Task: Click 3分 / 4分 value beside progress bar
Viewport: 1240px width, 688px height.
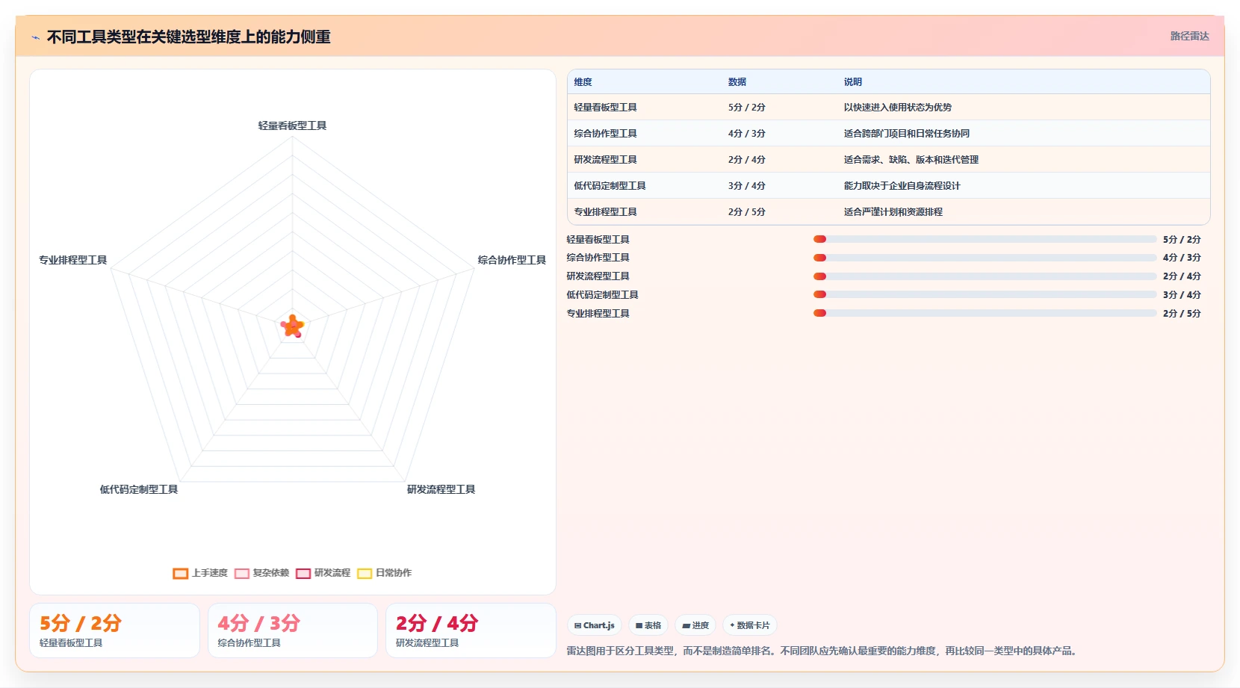Action: (1182, 295)
